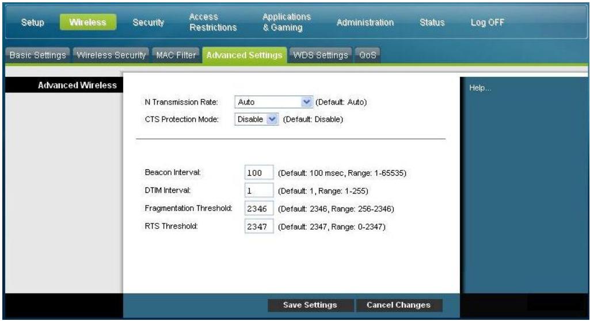Expand the CTS Protection Mode dropdown
This screenshot has height=321, width=590.
click(256, 119)
